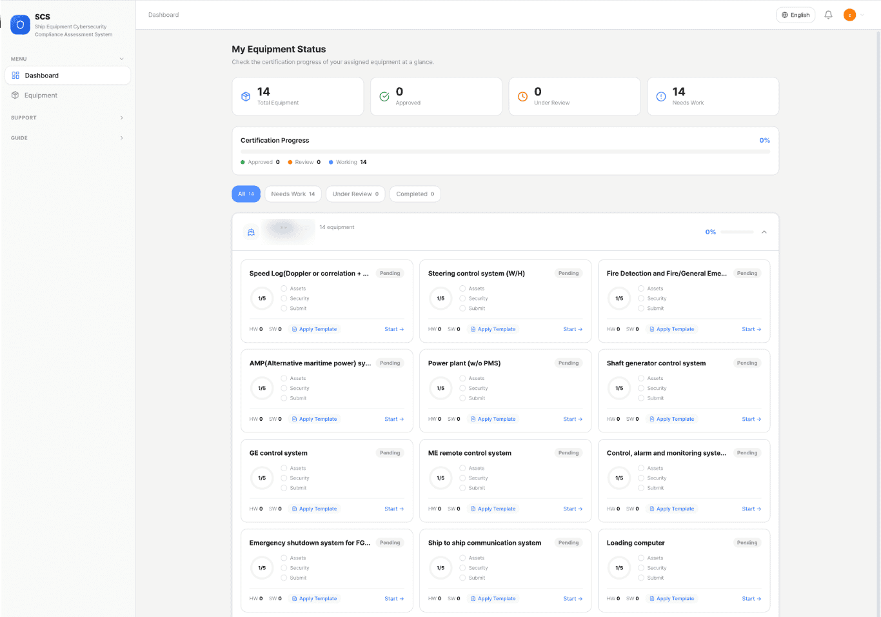This screenshot has width=881, height=617.
Task: Click the notification bell icon
Action: pyautogui.click(x=828, y=15)
